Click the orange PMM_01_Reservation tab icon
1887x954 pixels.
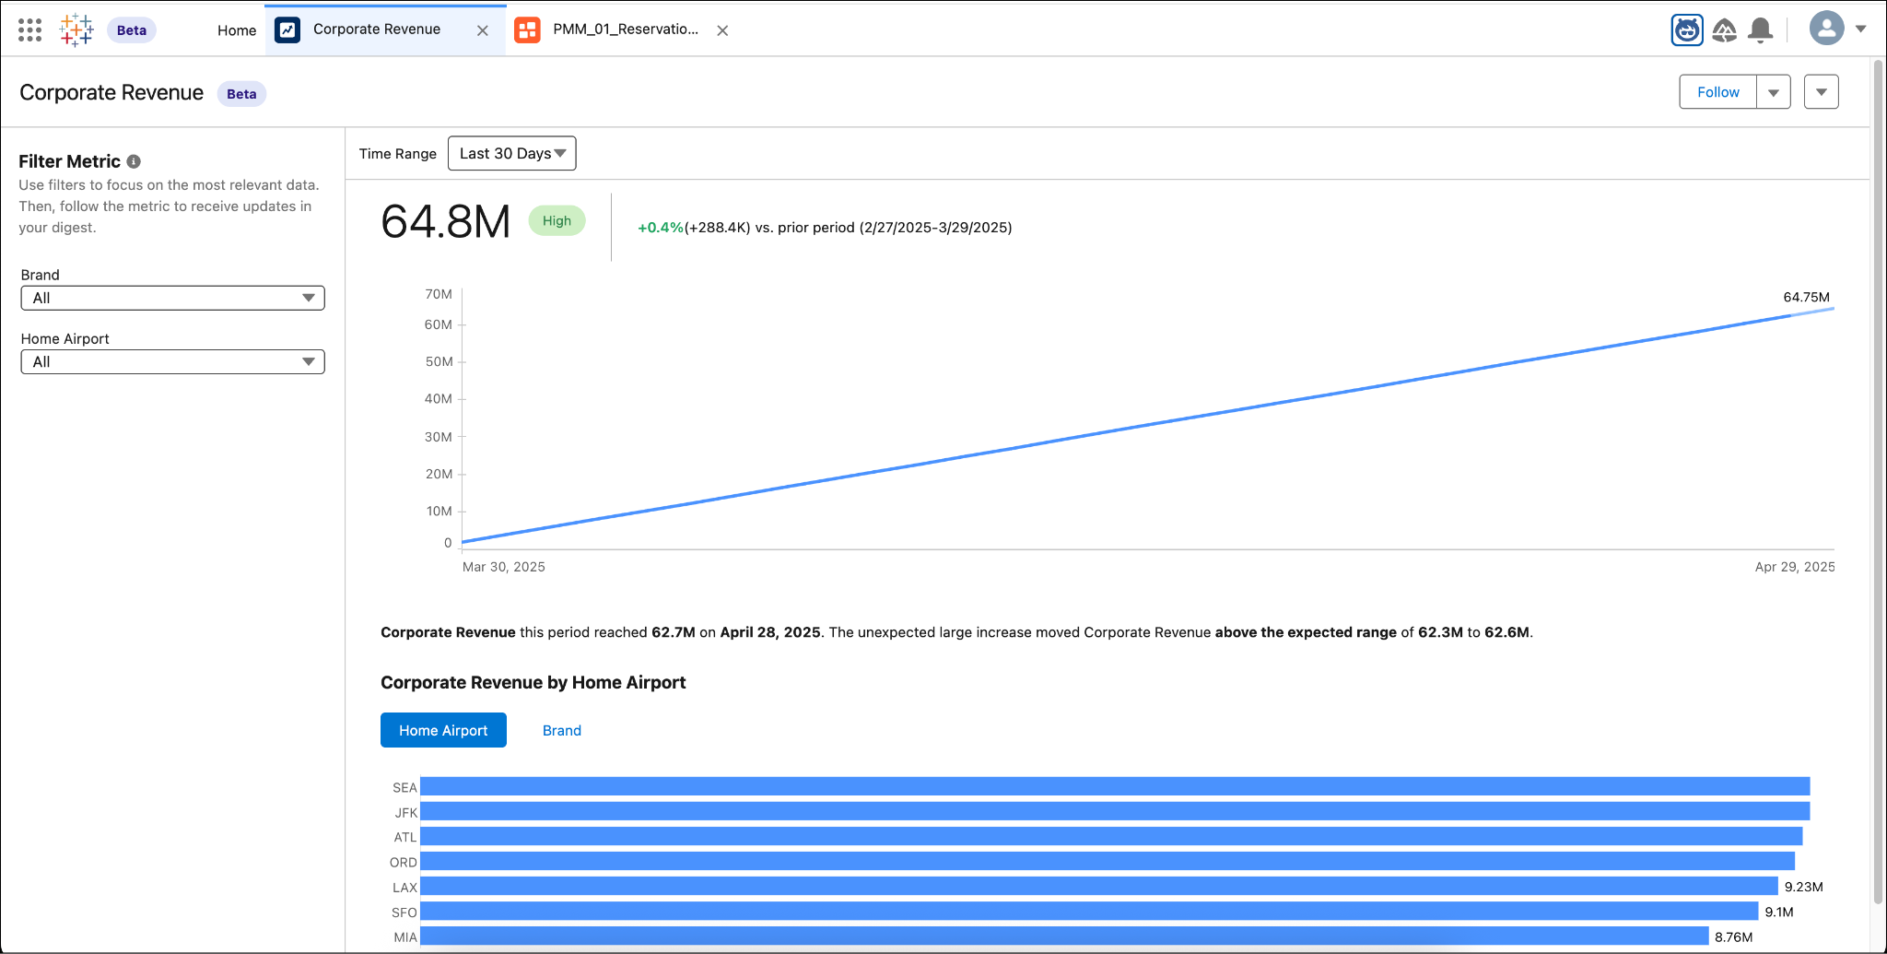[x=527, y=29]
